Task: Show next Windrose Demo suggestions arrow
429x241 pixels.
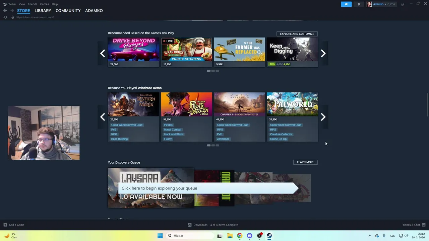Action: 323,117
